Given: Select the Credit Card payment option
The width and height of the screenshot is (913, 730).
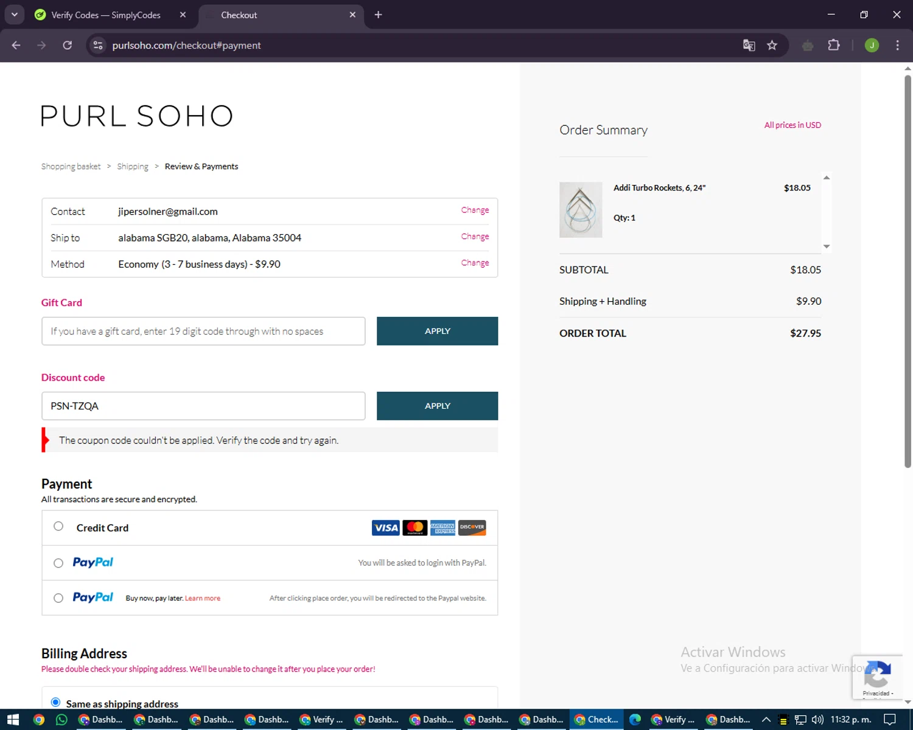Looking at the screenshot, I should tap(58, 526).
